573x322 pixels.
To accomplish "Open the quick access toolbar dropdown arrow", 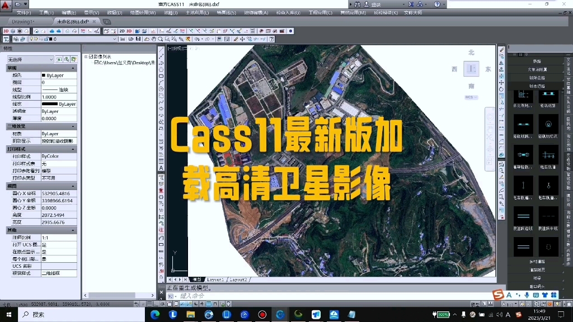I will click(26, 4).
